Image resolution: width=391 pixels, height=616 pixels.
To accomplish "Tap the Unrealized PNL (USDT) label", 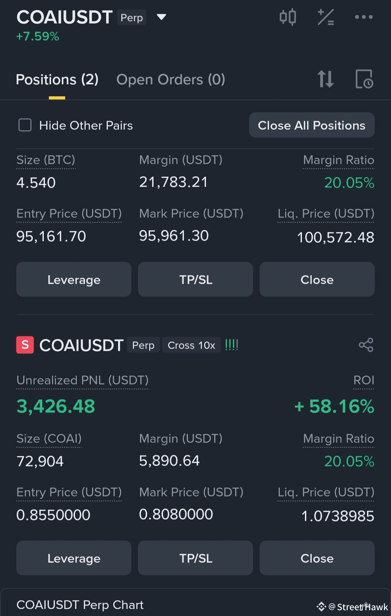I will tap(83, 380).
